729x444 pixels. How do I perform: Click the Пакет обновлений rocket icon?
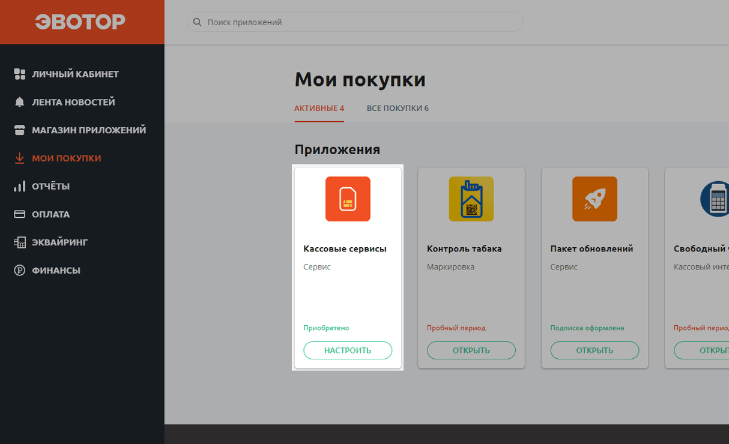[594, 199]
